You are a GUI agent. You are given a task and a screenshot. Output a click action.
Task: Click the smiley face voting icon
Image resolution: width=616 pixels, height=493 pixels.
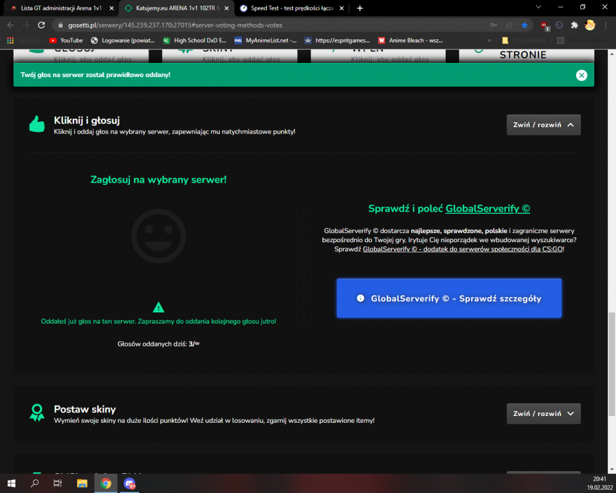[x=158, y=236]
